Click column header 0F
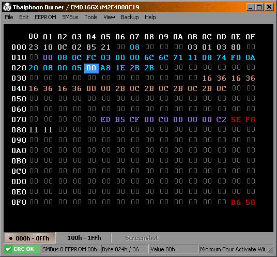 click(x=250, y=37)
